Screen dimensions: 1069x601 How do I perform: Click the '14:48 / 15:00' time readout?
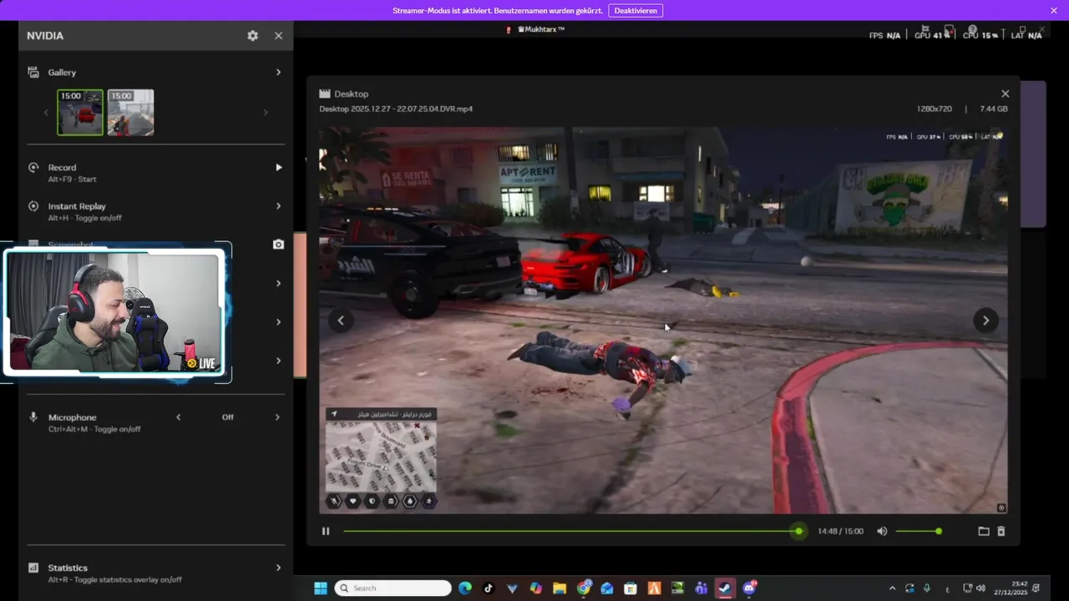pyautogui.click(x=840, y=532)
